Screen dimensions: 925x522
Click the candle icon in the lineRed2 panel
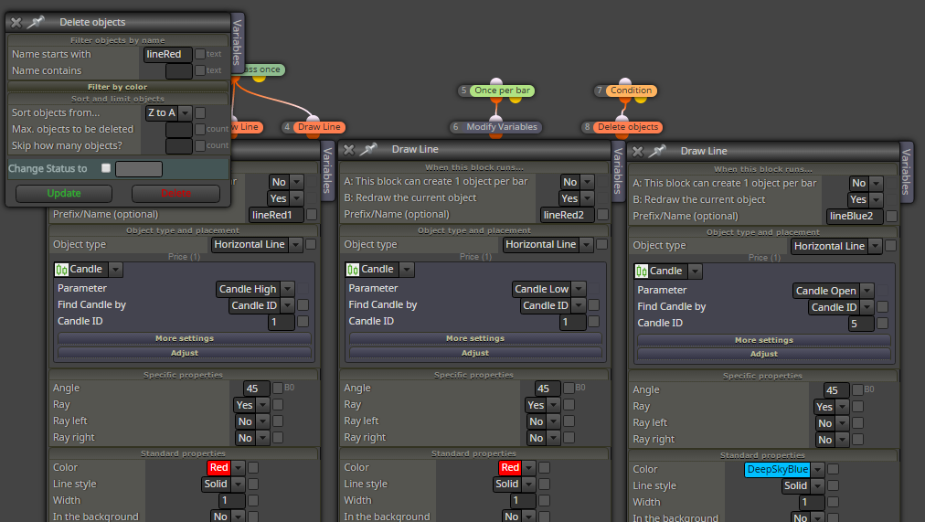(x=353, y=270)
